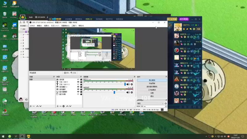Screen dimensions: 247x139
Task: Click the 工作室模式 button
Action: pos(152,90)
